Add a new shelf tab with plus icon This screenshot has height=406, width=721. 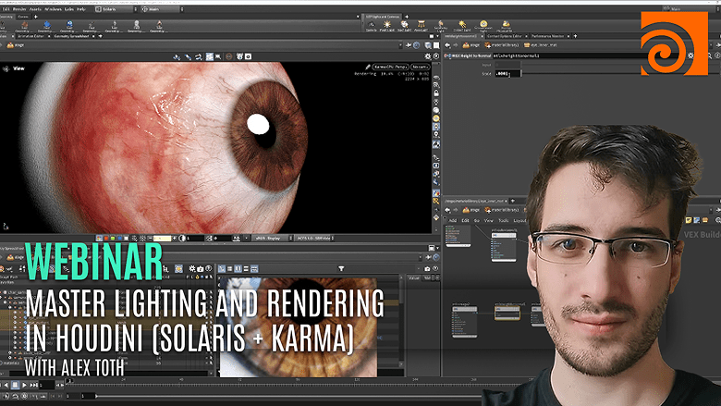coord(36,17)
